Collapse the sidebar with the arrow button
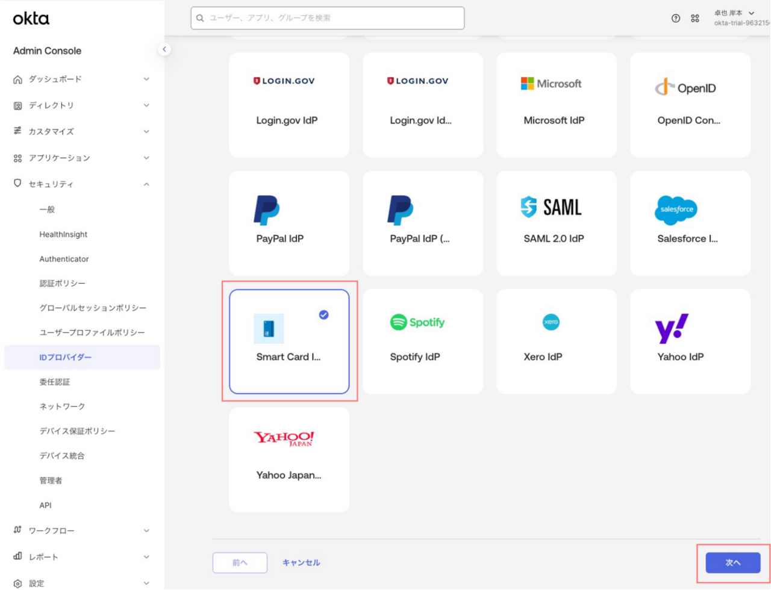The height and width of the screenshot is (590, 771). tap(164, 49)
